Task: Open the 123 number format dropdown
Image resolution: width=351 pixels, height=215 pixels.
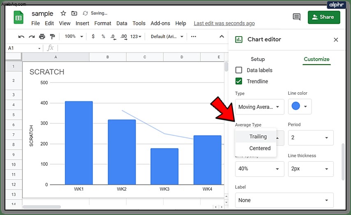Action: coord(136,37)
